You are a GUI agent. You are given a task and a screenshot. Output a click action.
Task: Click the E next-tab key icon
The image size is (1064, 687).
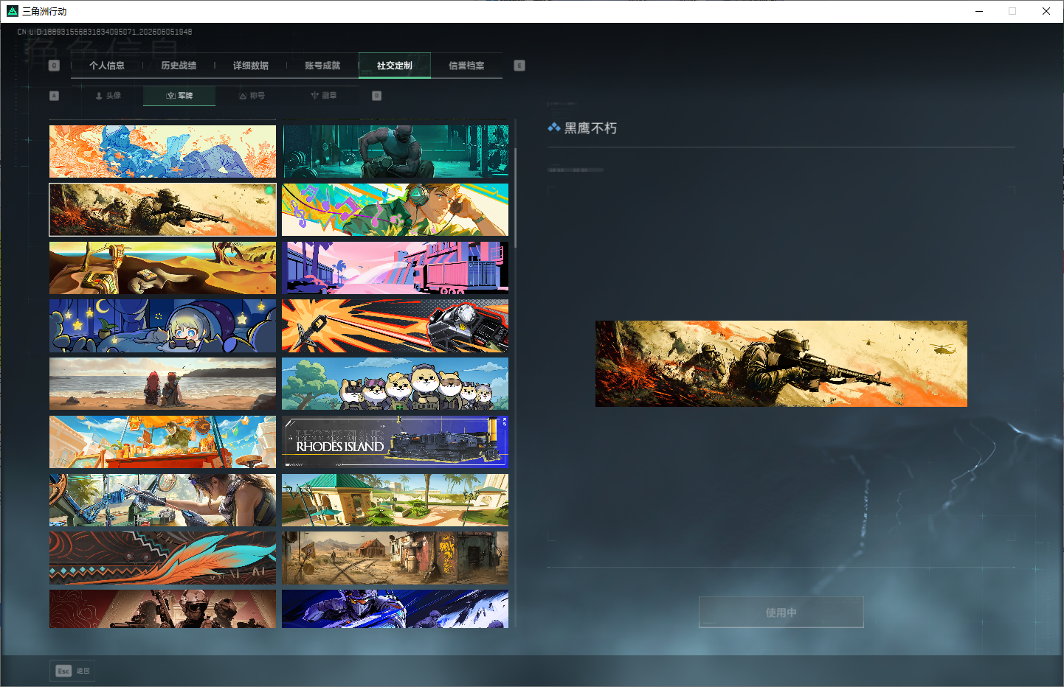[519, 66]
